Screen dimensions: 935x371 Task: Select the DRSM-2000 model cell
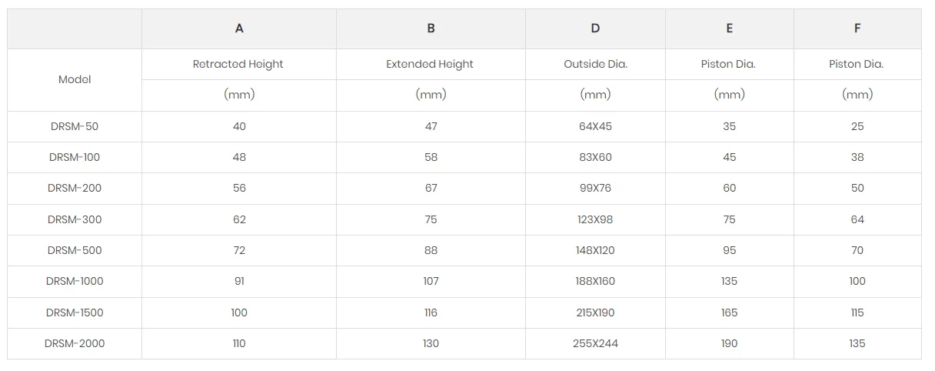[75, 343]
